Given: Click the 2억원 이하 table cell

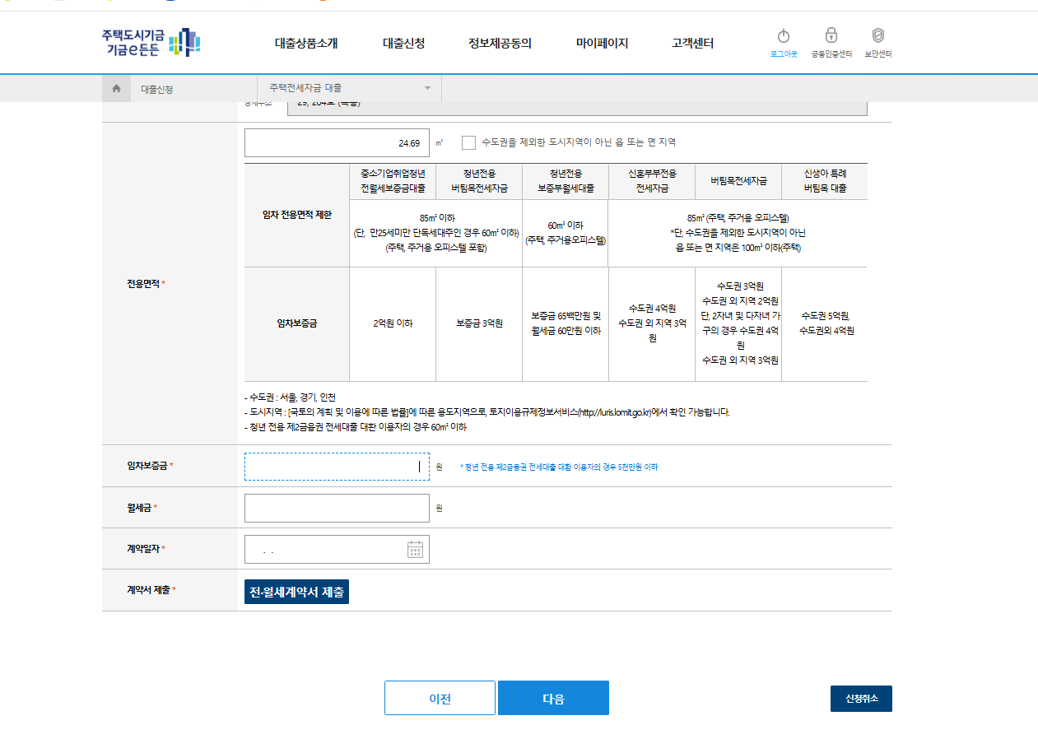Looking at the screenshot, I should pyautogui.click(x=393, y=323).
